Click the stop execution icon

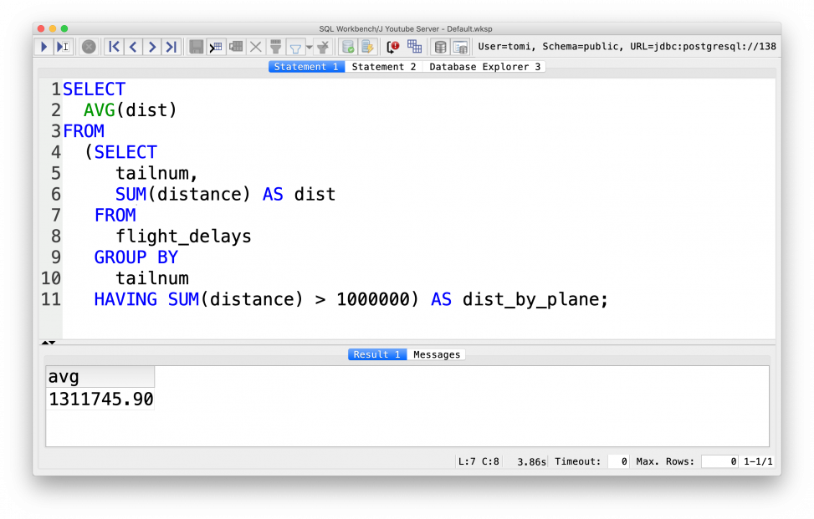pyautogui.click(x=89, y=46)
